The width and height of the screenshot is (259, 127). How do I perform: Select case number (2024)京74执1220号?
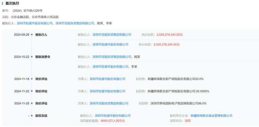coord(27,11)
